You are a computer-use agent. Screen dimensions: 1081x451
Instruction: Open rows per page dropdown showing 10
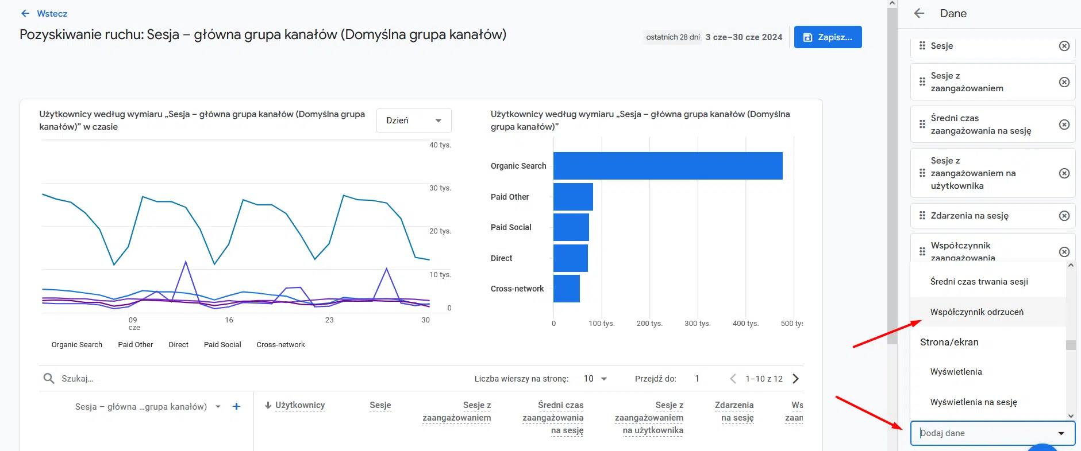coord(595,379)
